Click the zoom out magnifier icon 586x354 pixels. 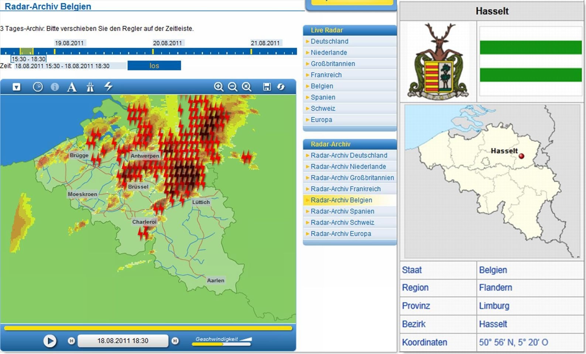tap(233, 87)
